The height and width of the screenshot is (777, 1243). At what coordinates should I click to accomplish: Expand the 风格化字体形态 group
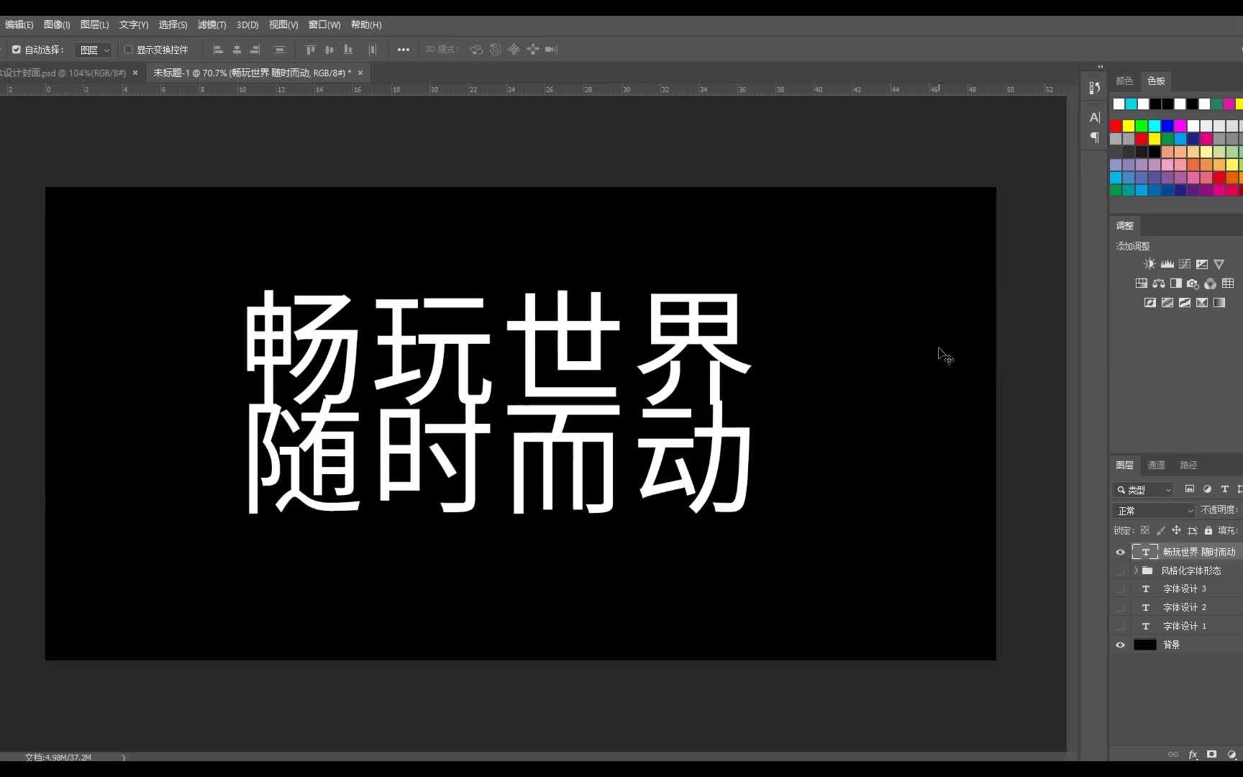pos(1135,570)
